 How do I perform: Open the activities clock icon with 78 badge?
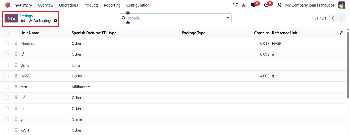pyautogui.click(x=266, y=5)
